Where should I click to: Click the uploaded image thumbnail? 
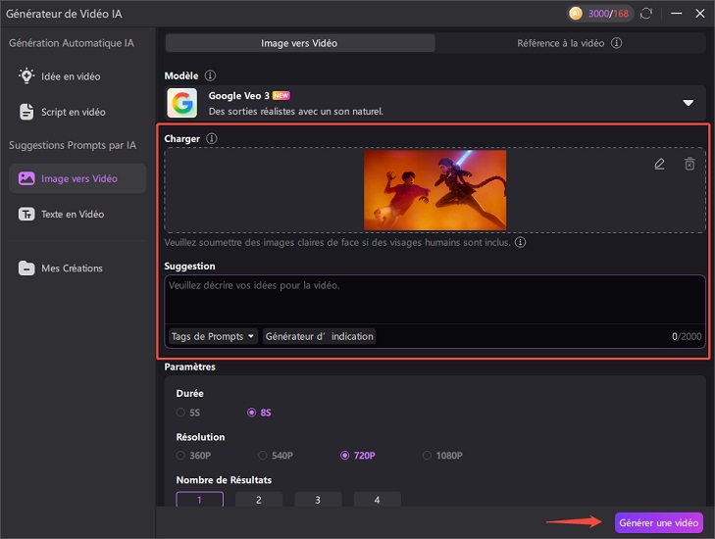coord(434,190)
